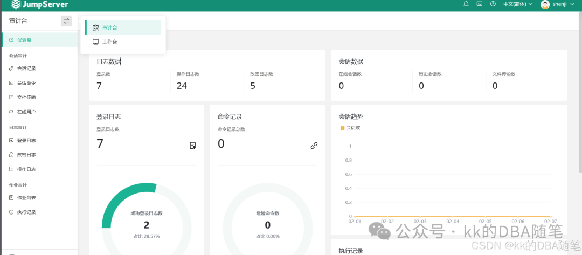Open the shenji account dropdown arrow

click(572, 4)
